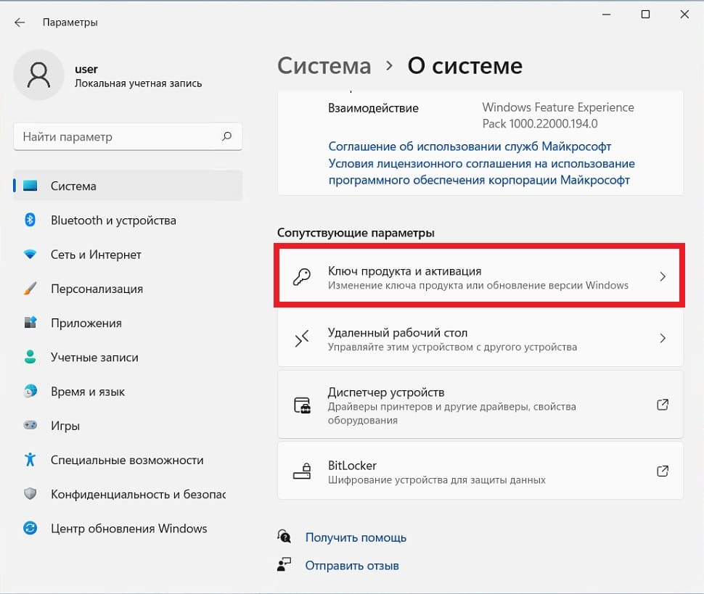Click the Bluetooth icon in the sidebar
704x594 pixels.
(30, 220)
